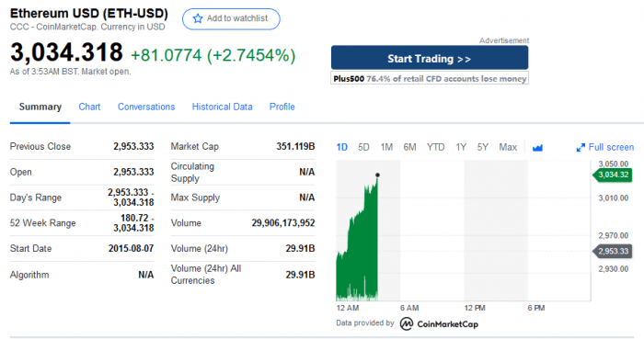The height and width of the screenshot is (339, 644).
Task: Click the +81.0774 (+2.7454%) change value
Action: click(x=213, y=55)
